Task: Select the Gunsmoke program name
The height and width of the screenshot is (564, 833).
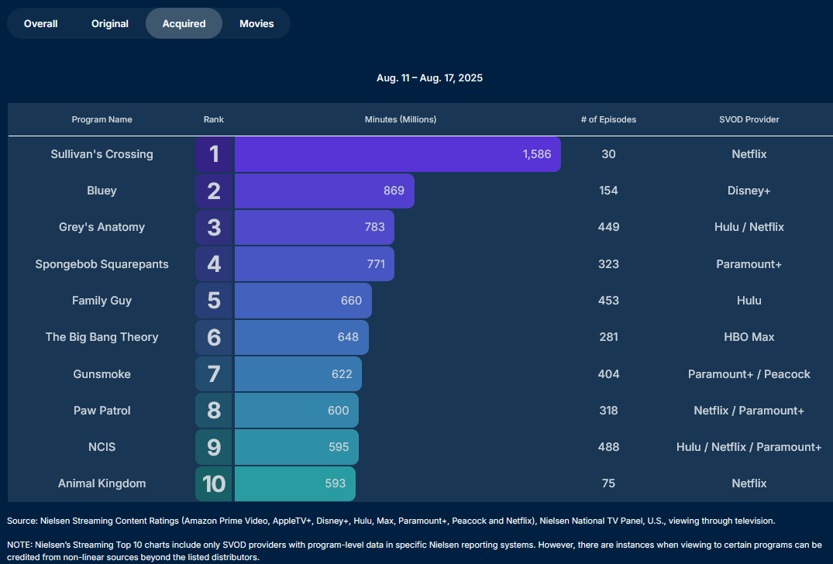Action: (102, 374)
